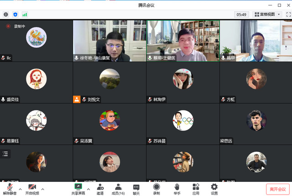Open 设置 settings gear
This screenshot has height=196, width=292.
pyautogui.click(x=214, y=189)
